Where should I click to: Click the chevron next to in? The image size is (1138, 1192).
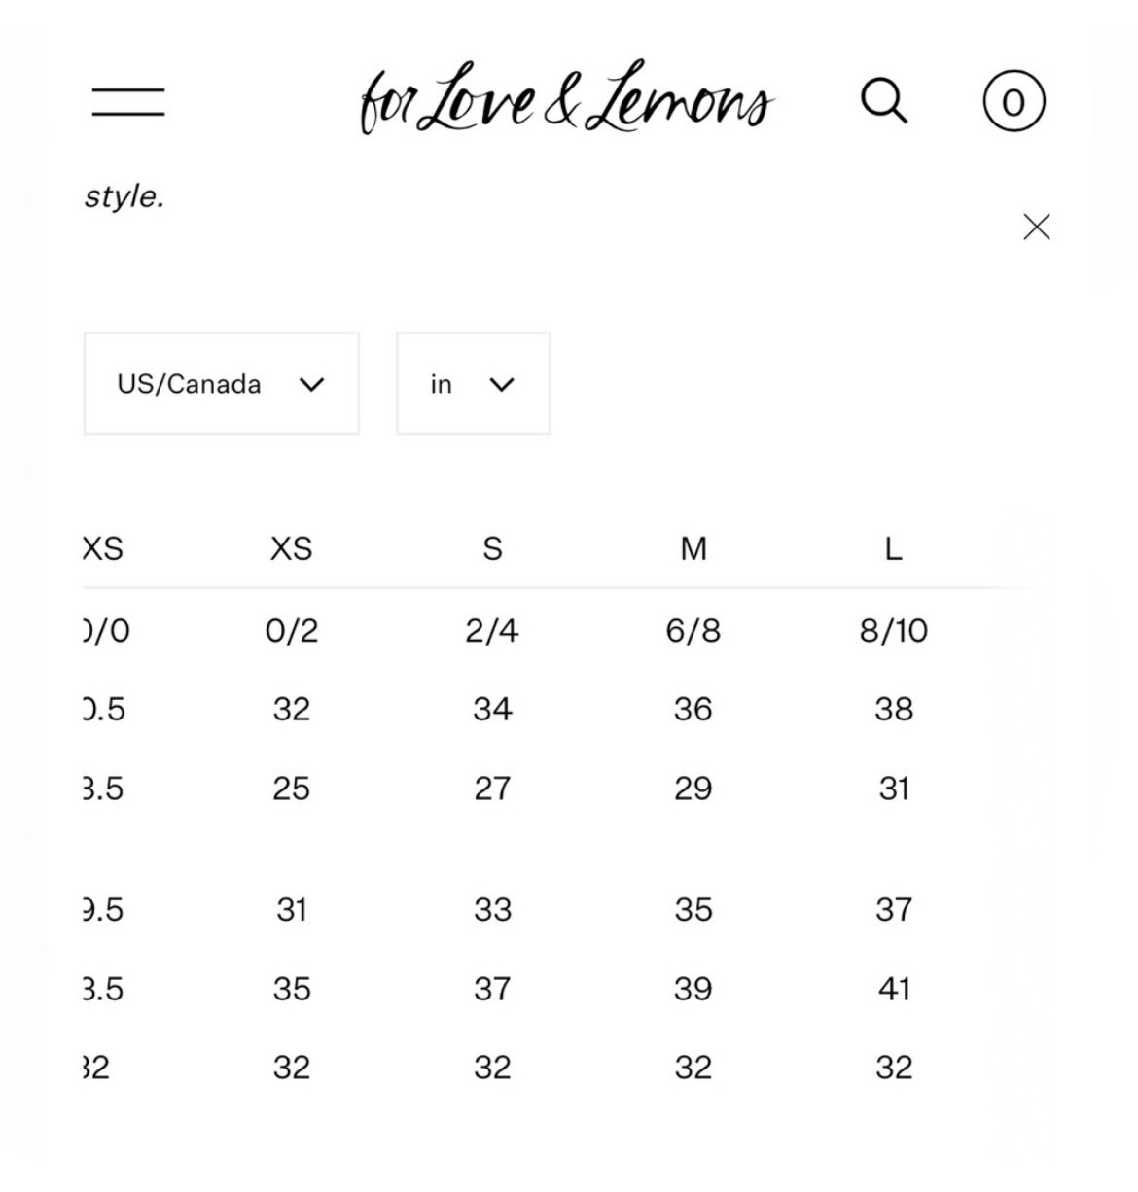[x=501, y=384]
